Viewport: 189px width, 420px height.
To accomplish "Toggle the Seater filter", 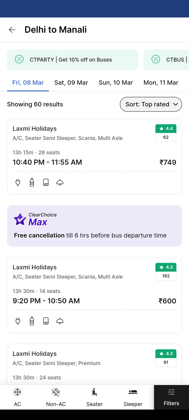I will (94, 397).
